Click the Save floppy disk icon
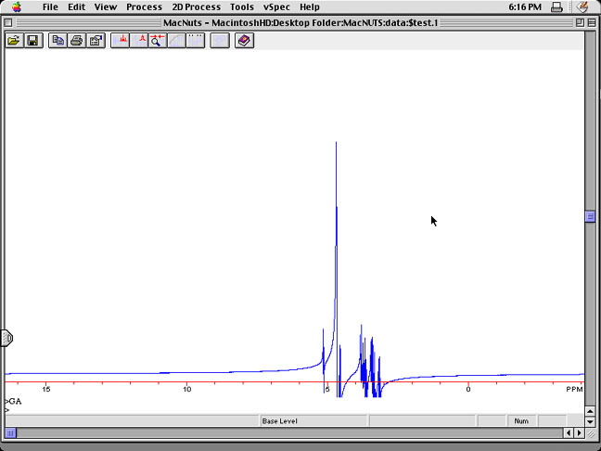601x451 pixels. tap(32, 41)
